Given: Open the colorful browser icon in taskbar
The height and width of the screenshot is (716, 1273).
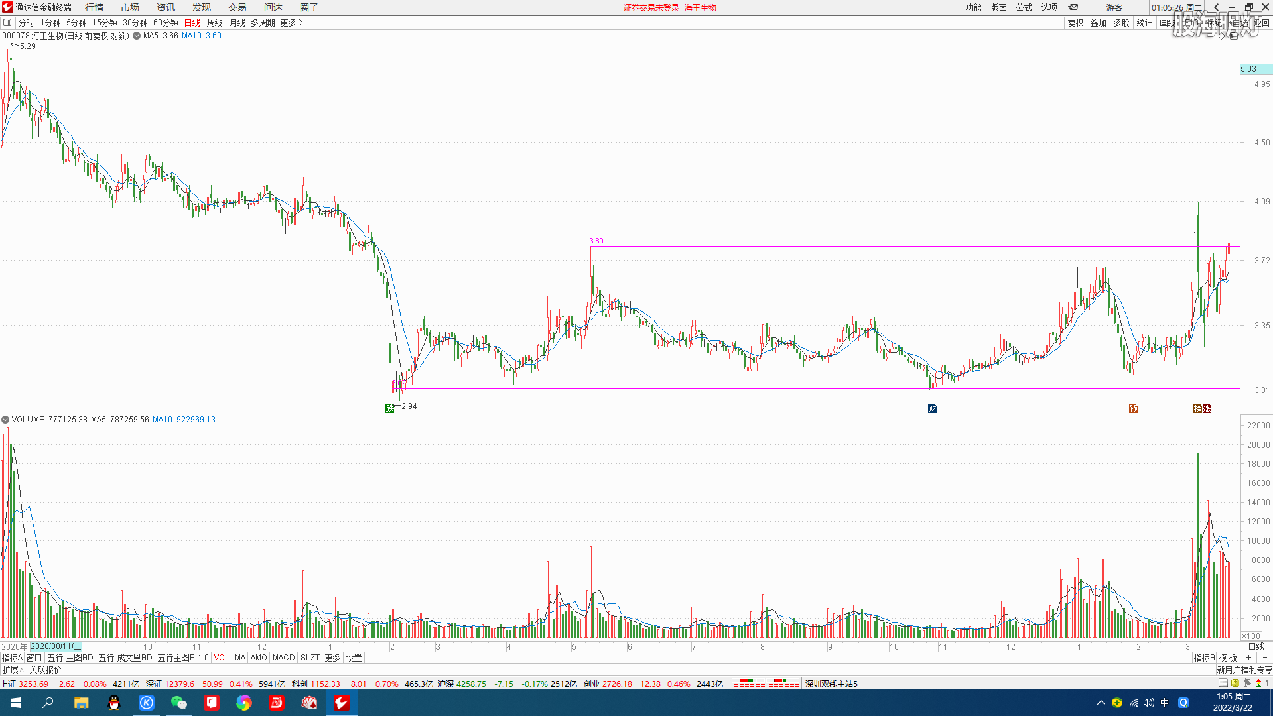Looking at the screenshot, I should [244, 703].
